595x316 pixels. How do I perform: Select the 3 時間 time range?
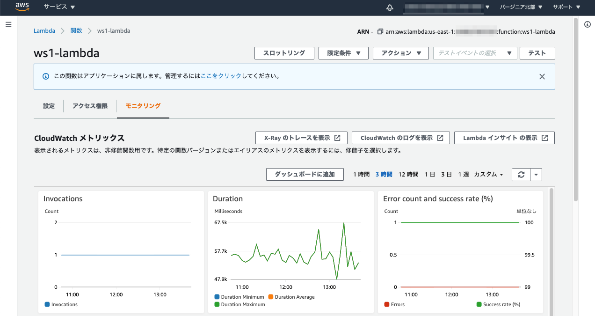(x=384, y=175)
